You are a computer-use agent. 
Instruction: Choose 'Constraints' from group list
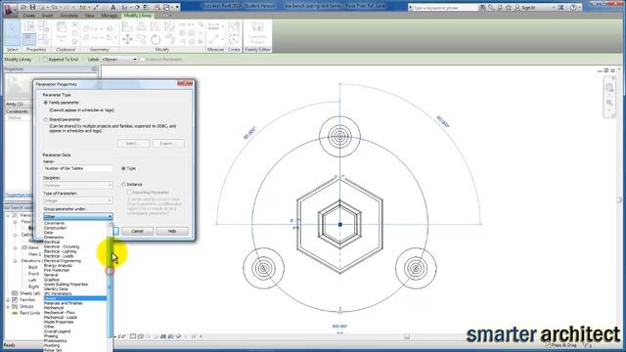click(x=55, y=223)
